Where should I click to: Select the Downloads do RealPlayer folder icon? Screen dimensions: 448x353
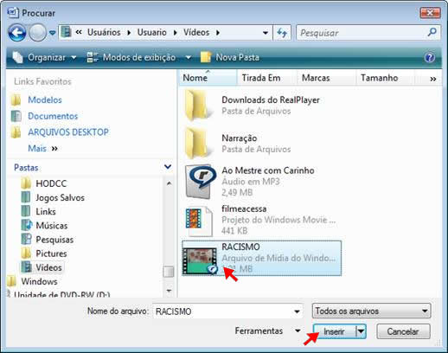coord(197,105)
